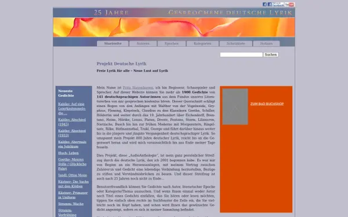Viewport: 348px width, 217px height.
Task: Open poem 'Kaléko: Auf eine Leierkastenmelodie'
Action: click(72, 109)
